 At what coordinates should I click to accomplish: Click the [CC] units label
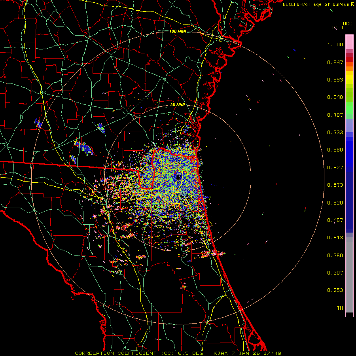pyautogui.click(x=337, y=27)
